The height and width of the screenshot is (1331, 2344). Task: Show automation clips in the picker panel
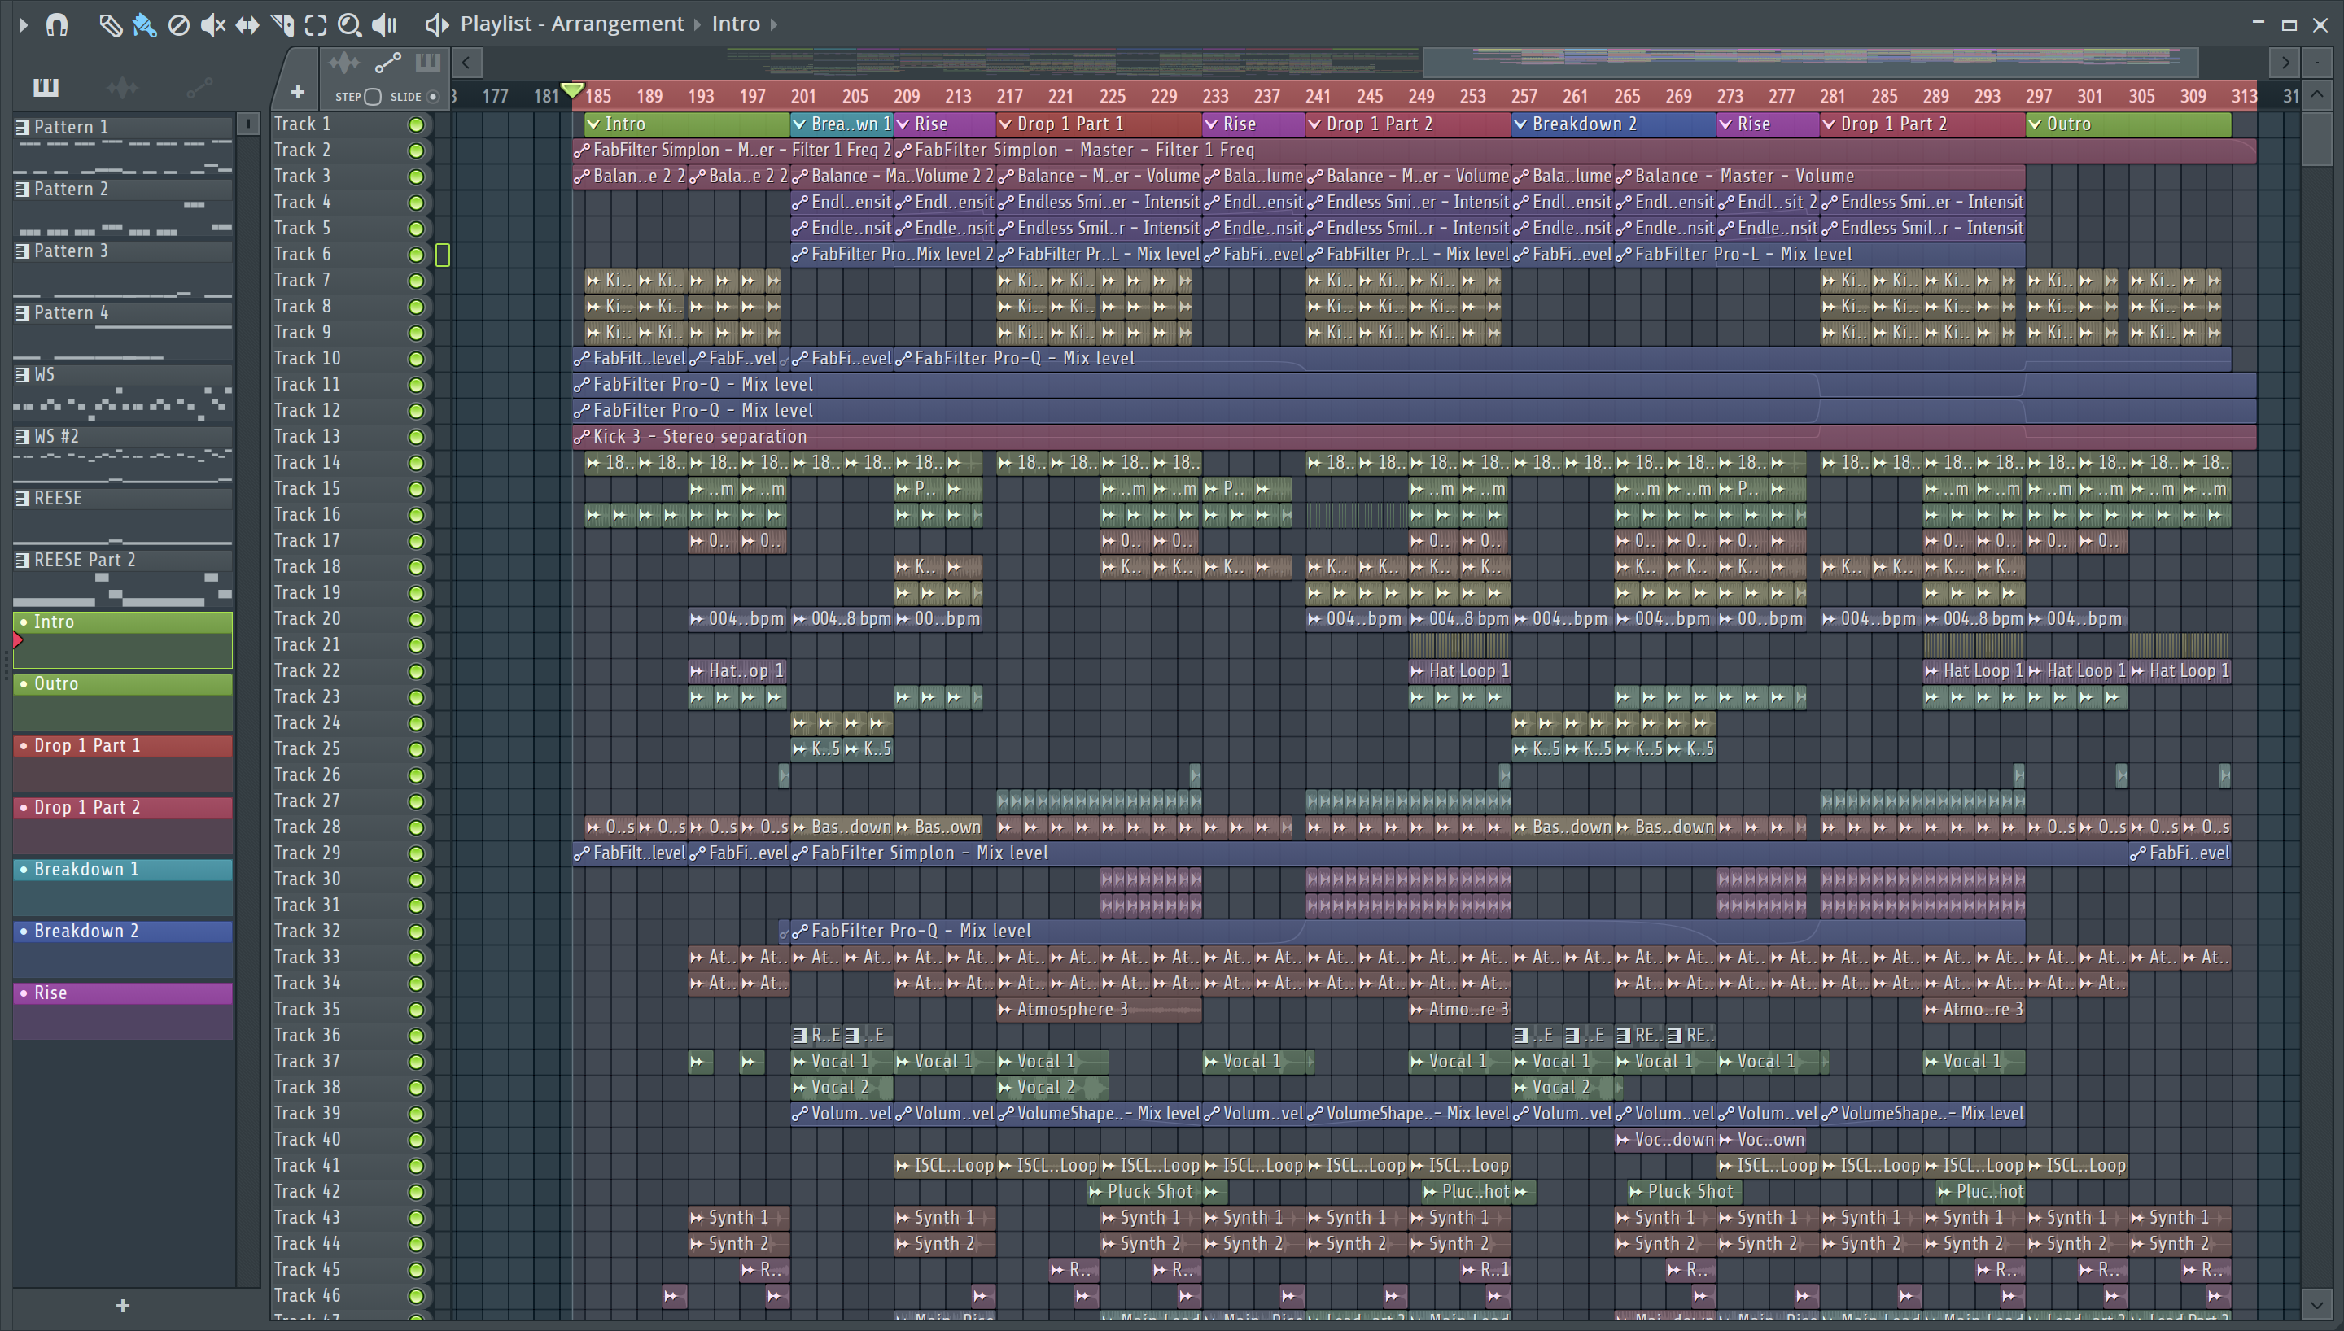click(x=199, y=88)
